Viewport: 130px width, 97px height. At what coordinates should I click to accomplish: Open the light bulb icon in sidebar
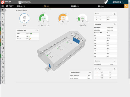coord(3,71)
